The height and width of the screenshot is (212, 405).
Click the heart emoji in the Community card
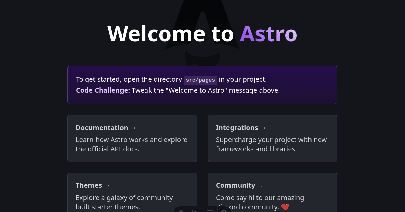[x=285, y=207]
